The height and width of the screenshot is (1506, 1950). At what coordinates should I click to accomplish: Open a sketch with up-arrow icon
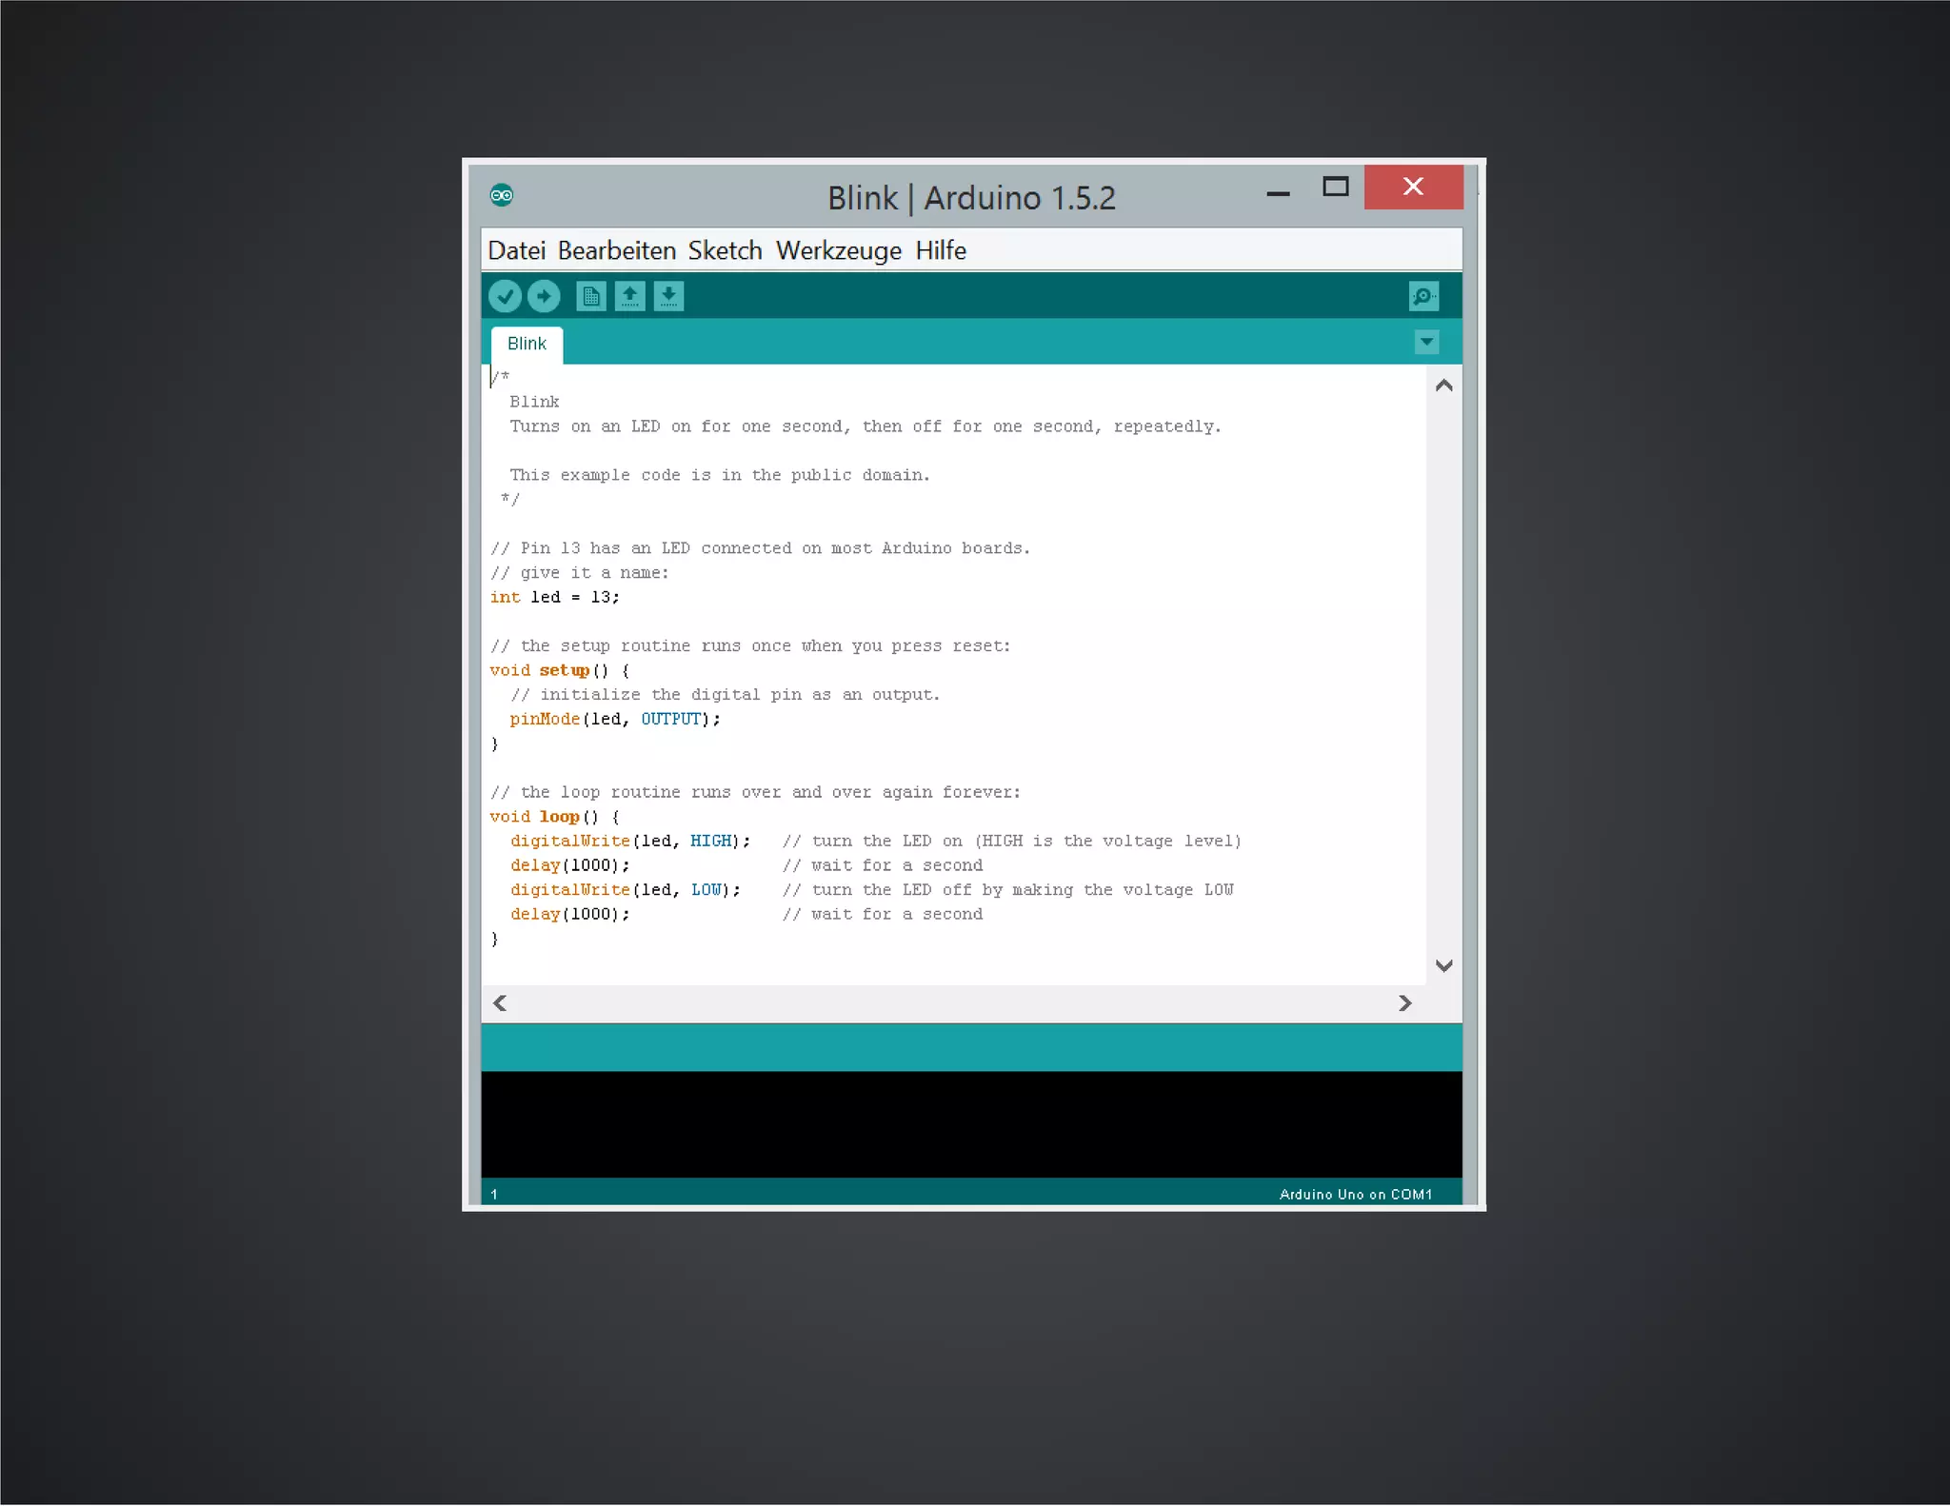click(x=629, y=296)
